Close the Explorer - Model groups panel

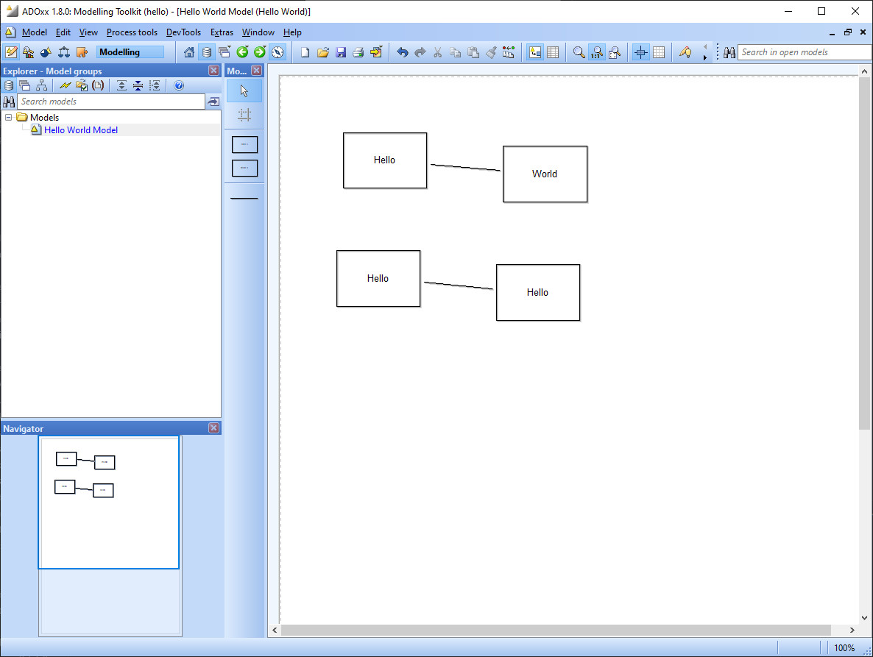213,71
